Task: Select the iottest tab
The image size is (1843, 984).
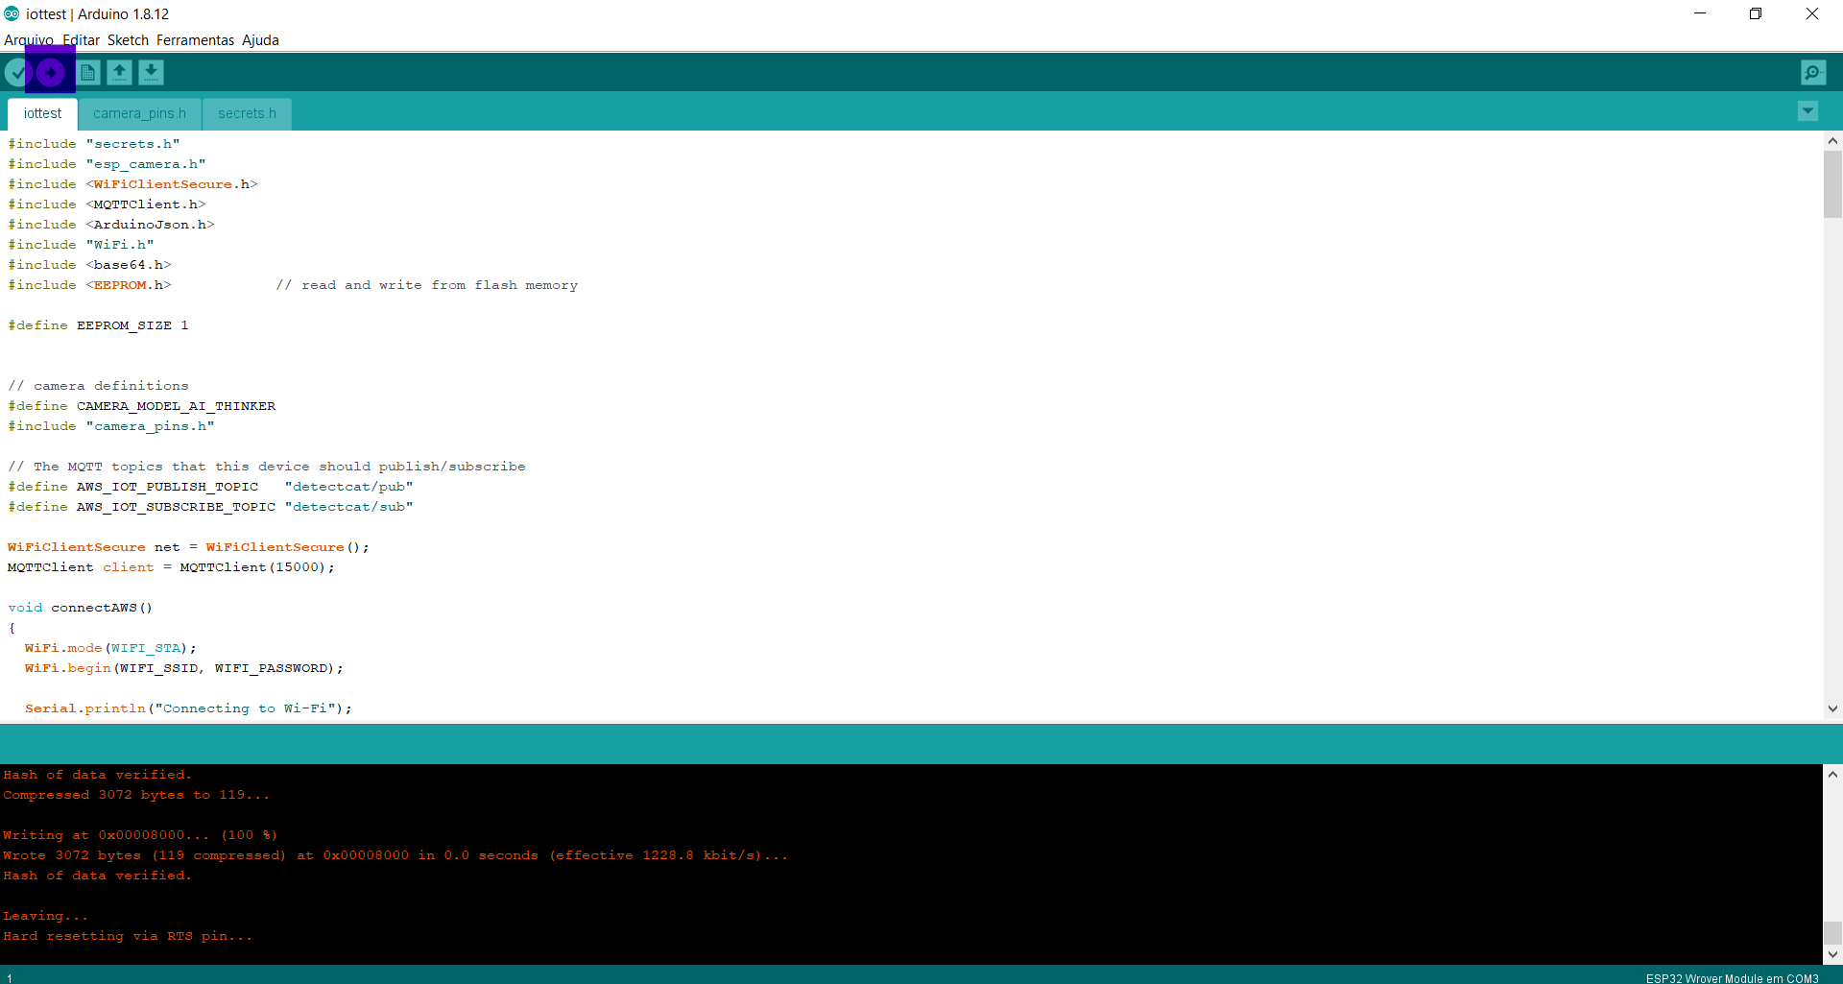Action: click(x=42, y=113)
